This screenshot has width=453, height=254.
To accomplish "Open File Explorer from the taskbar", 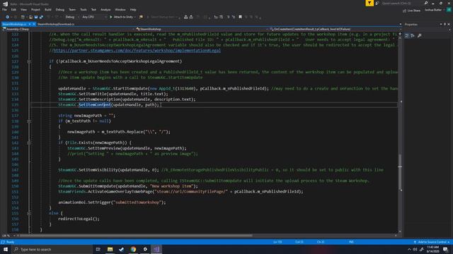I will point(110,249).
